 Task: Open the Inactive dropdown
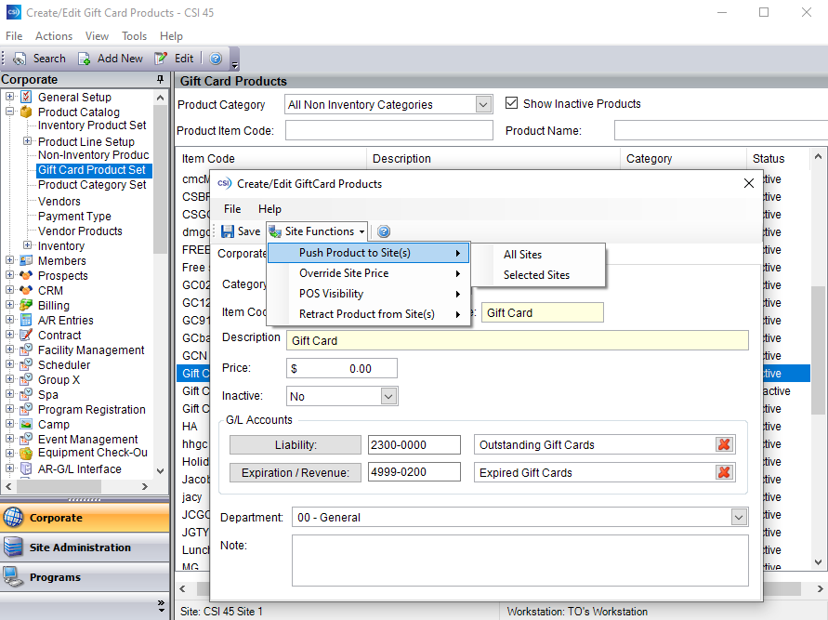tap(388, 397)
